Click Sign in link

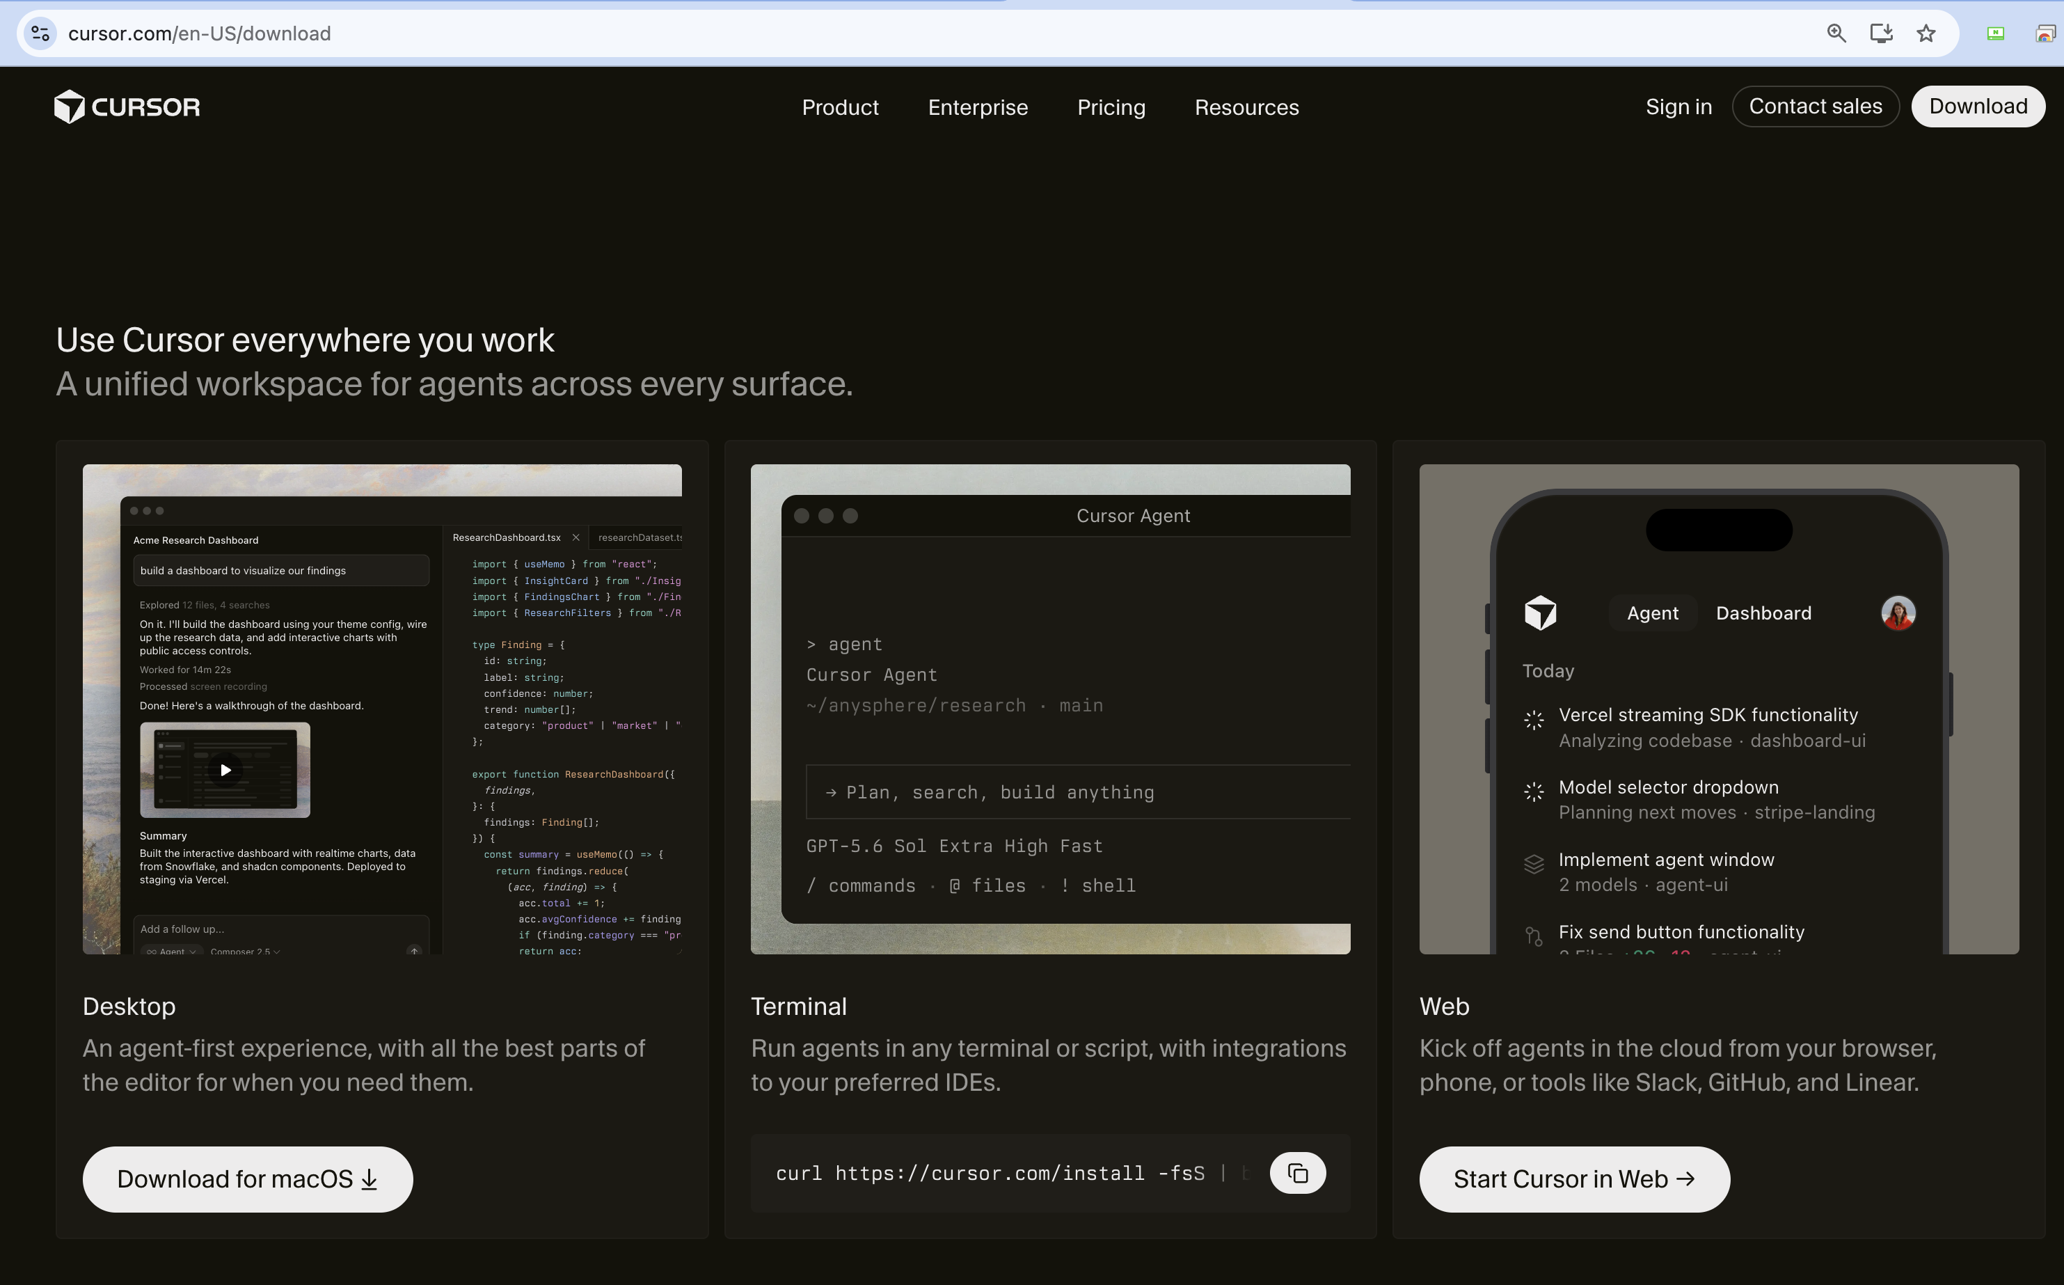point(1678,107)
